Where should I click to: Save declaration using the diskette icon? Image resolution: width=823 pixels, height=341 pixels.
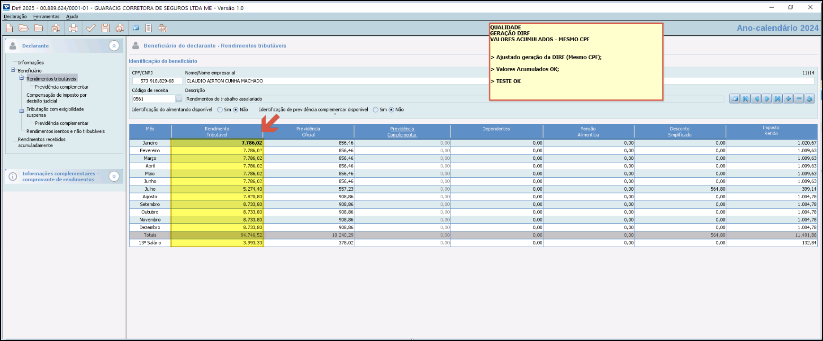105,28
